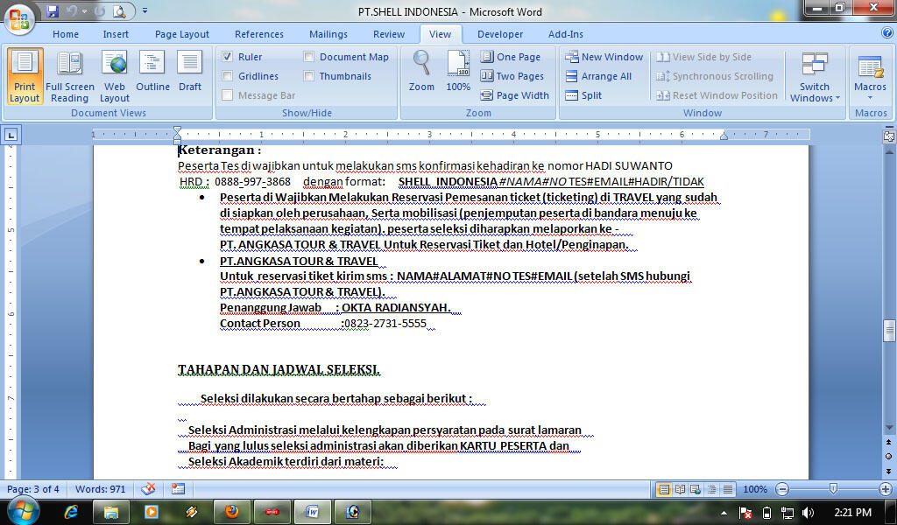
Task: Click the Previous Page double-arrow button
Action: pos(888,442)
